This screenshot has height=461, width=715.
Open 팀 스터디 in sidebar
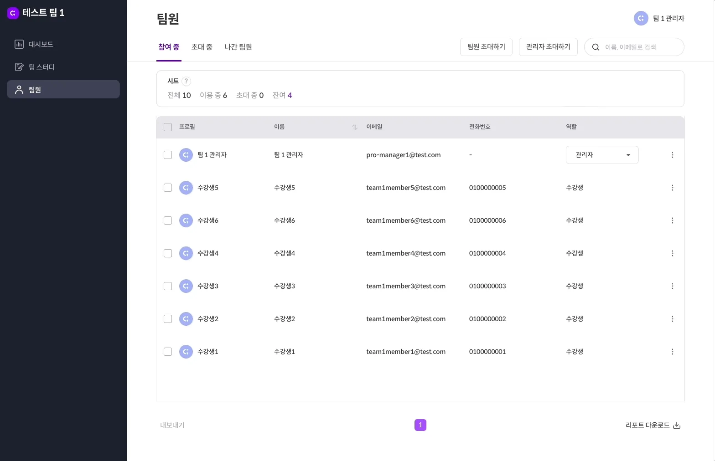coord(41,67)
